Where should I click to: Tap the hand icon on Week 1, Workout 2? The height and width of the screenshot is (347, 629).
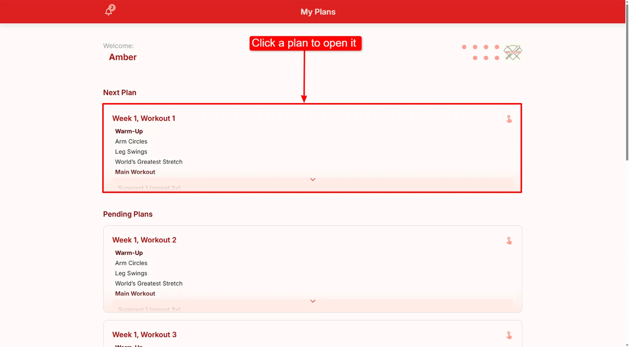pos(509,240)
